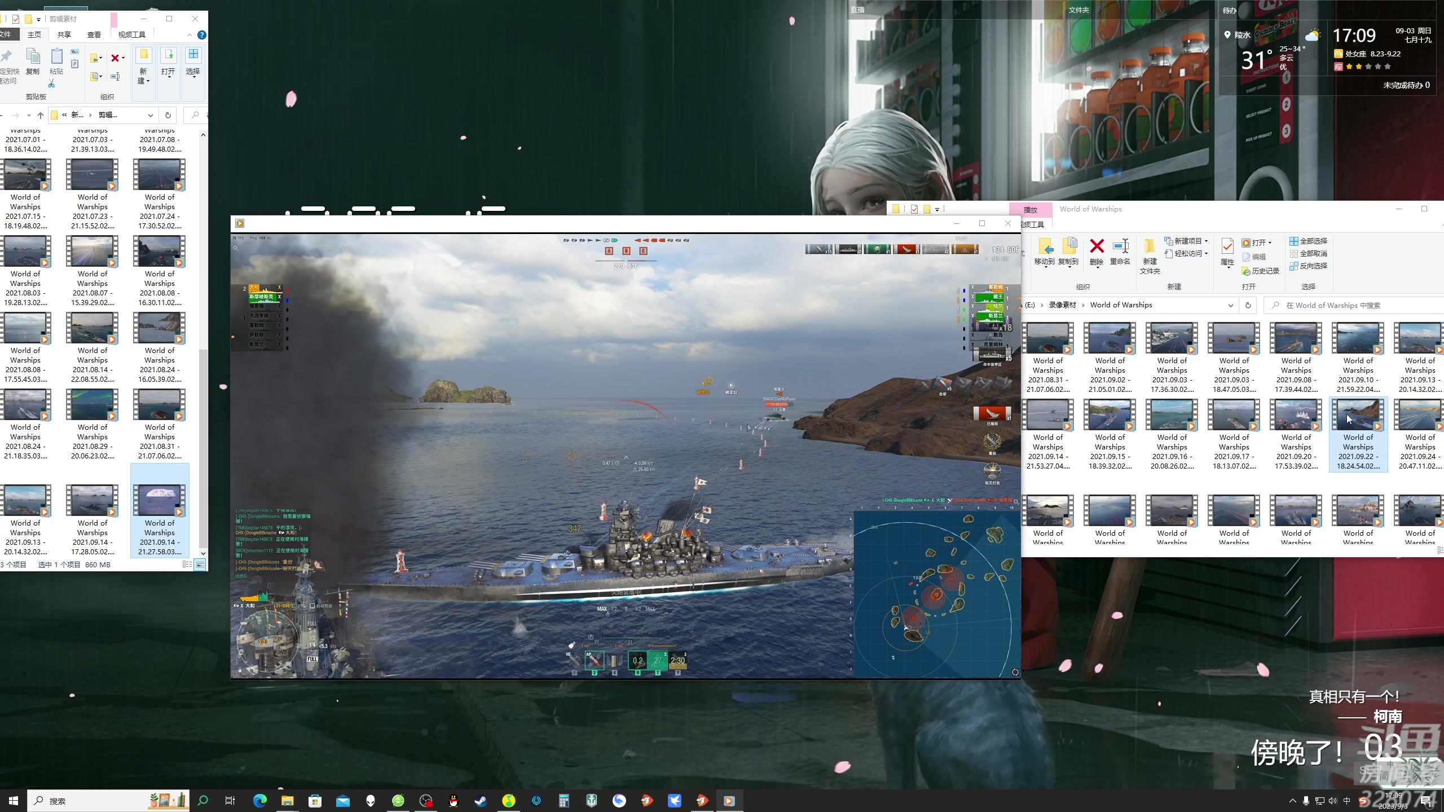This screenshot has width=1444, height=812.
Task: Select video thumbnail dated 2021.09.20
Action: pos(1296,416)
